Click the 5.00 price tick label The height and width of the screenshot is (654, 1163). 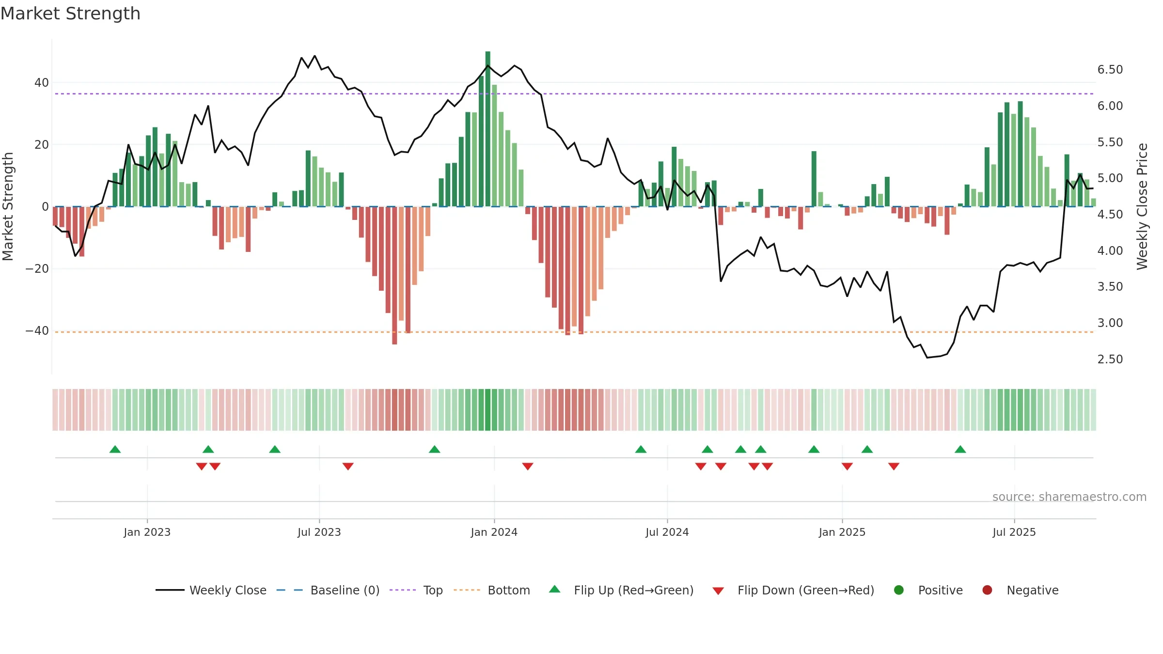pyautogui.click(x=1110, y=178)
